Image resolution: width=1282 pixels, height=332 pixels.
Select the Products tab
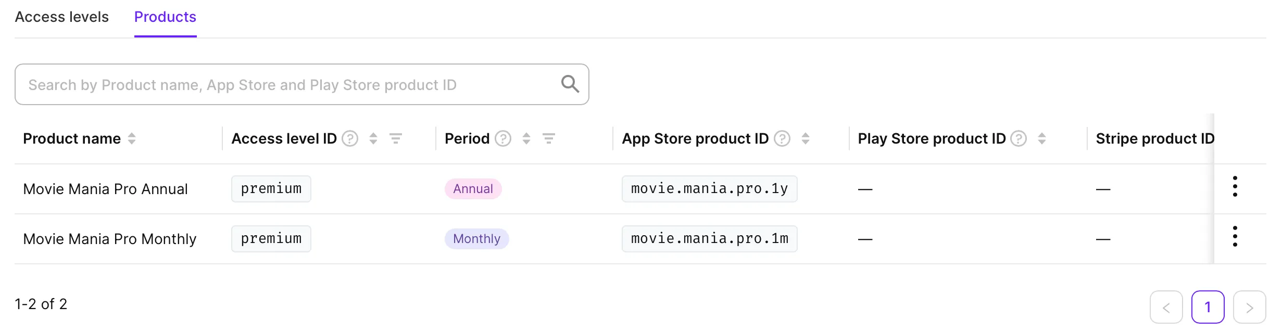point(165,17)
